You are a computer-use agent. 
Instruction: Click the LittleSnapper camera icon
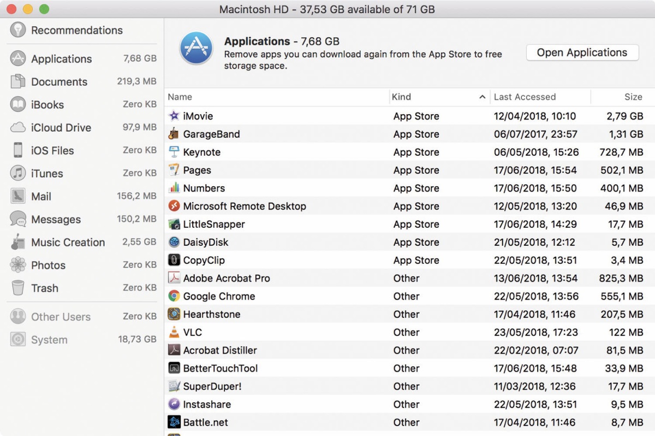click(174, 224)
